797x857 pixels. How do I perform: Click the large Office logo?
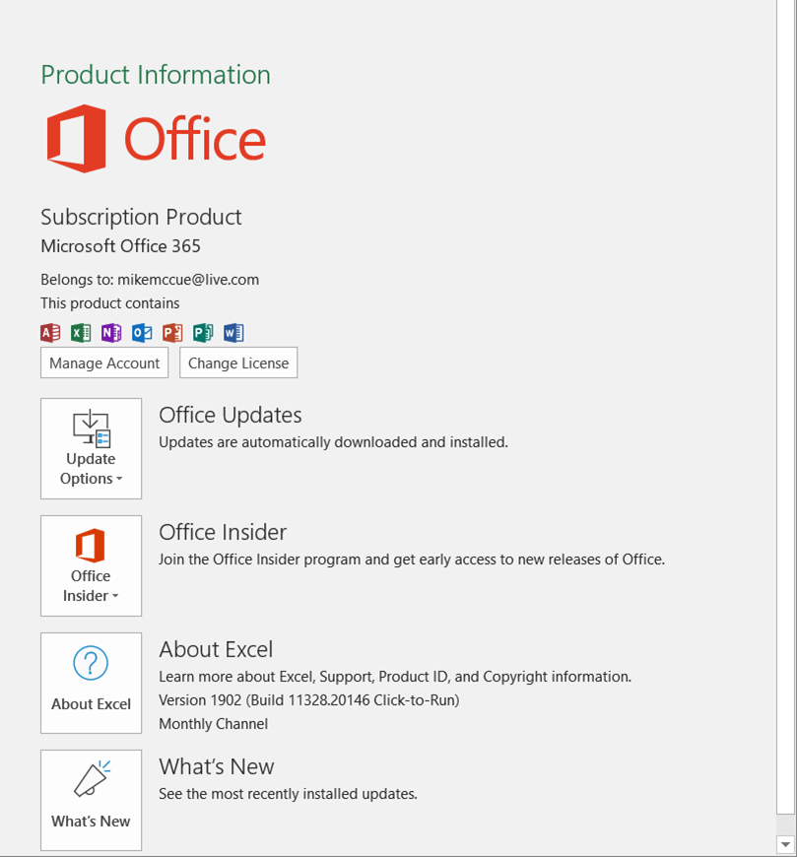pos(156,139)
